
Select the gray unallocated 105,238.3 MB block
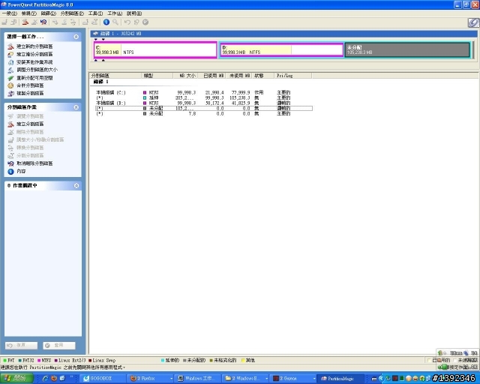coord(407,50)
